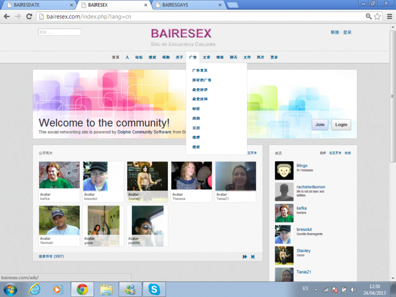Switch to the BAIRESDATE tab
This screenshot has width=396, height=297.
click(x=39, y=5)
